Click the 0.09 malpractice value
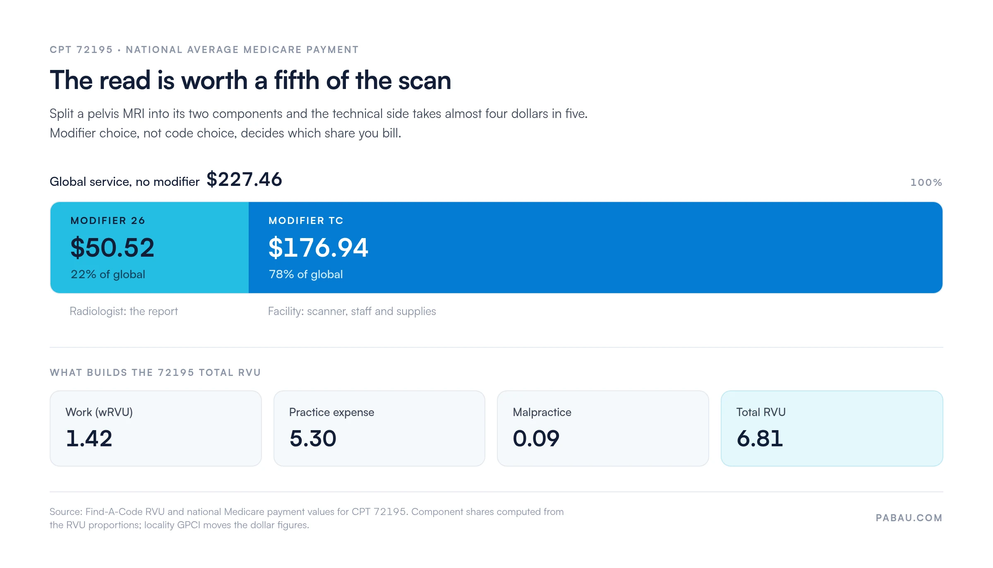This screenshot has height=568, width=993. click(x=536, y=438)
